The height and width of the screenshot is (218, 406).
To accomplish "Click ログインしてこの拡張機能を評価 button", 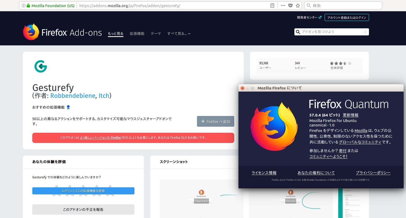I will tap(83, 191).
